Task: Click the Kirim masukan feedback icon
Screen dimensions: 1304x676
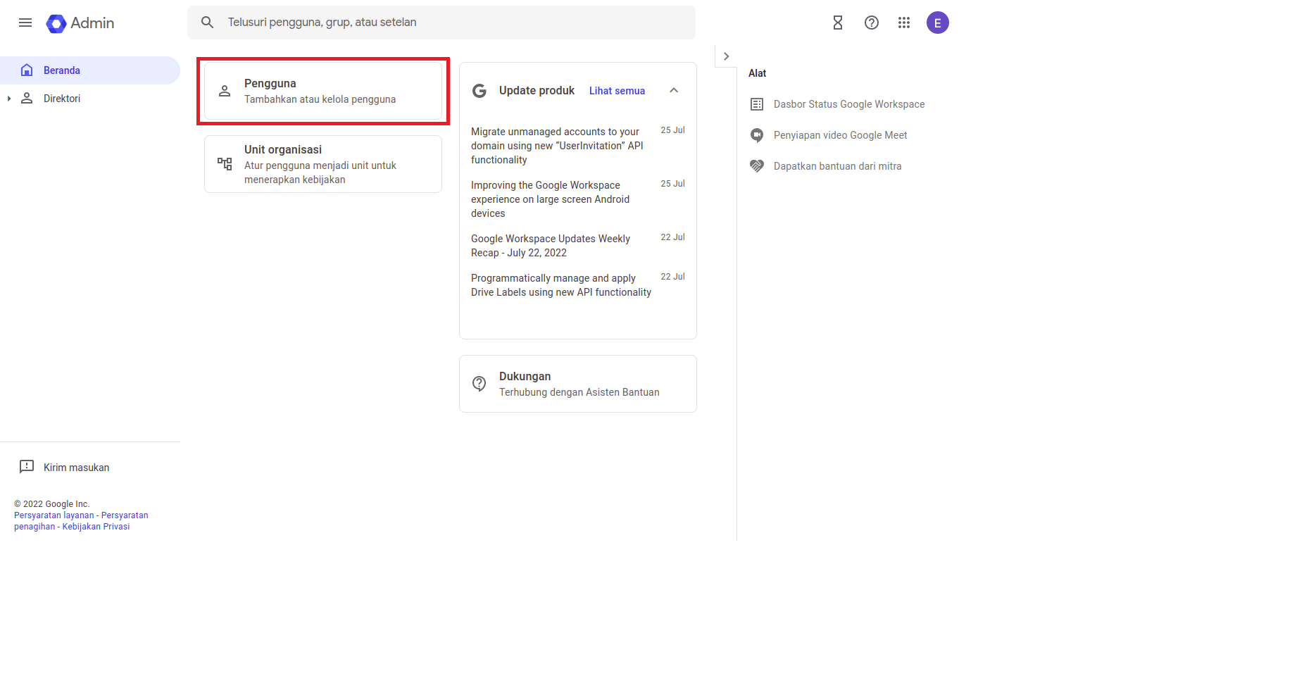Action: pyautogui.click(x=27, y=467)
